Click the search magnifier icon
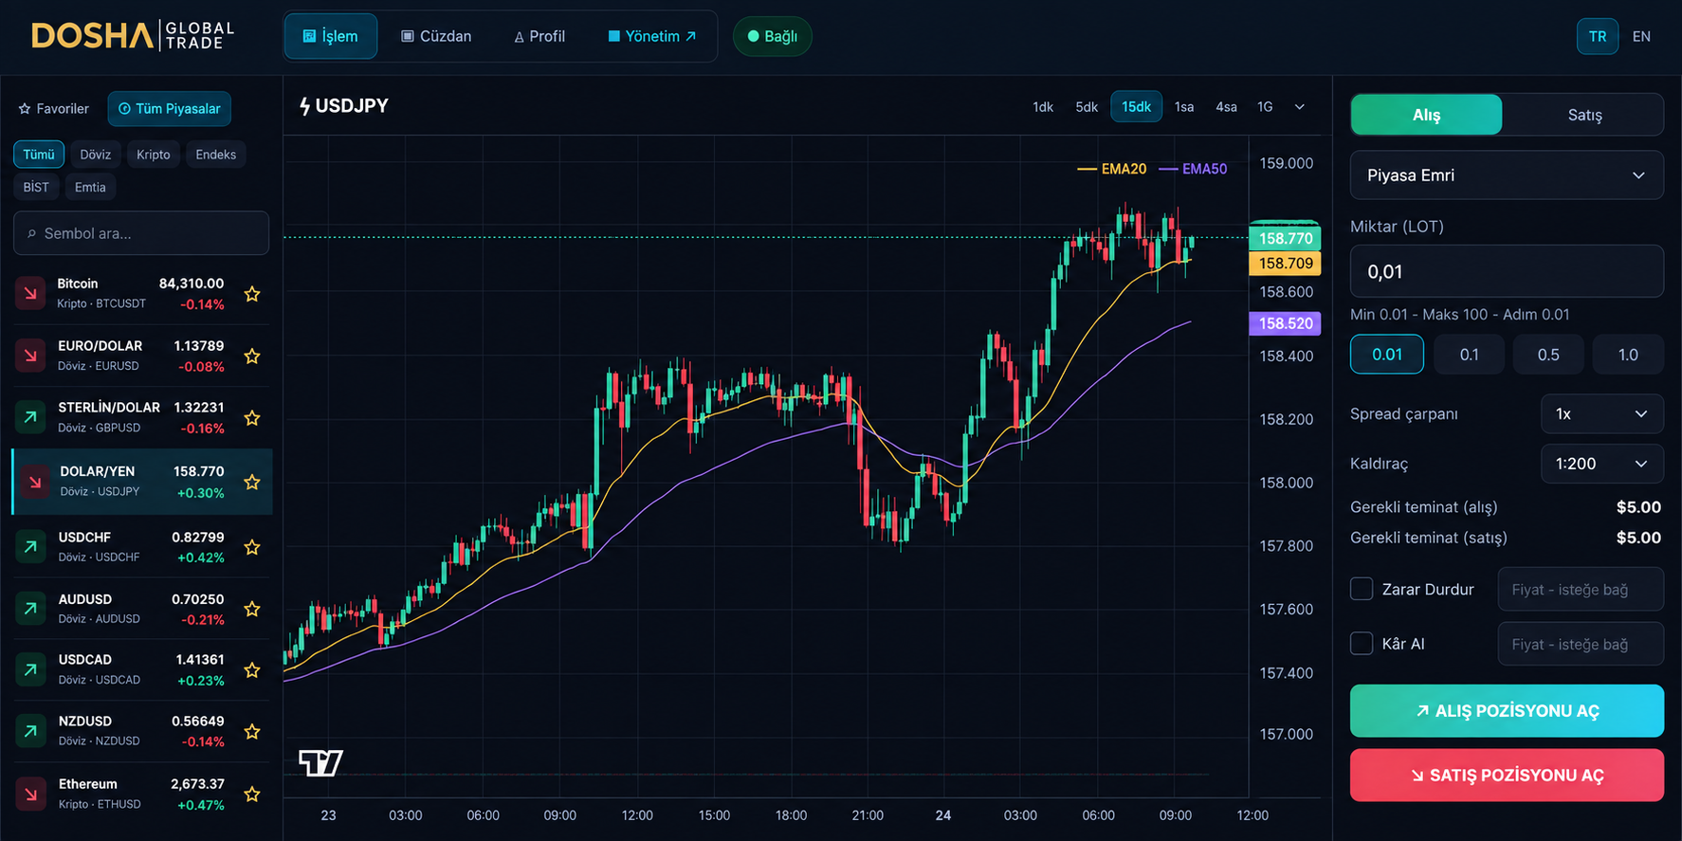The image size is (1682, 841). tap(31, 233)
